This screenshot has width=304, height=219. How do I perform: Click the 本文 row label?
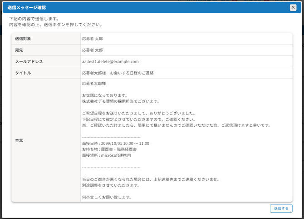point(20,140)
